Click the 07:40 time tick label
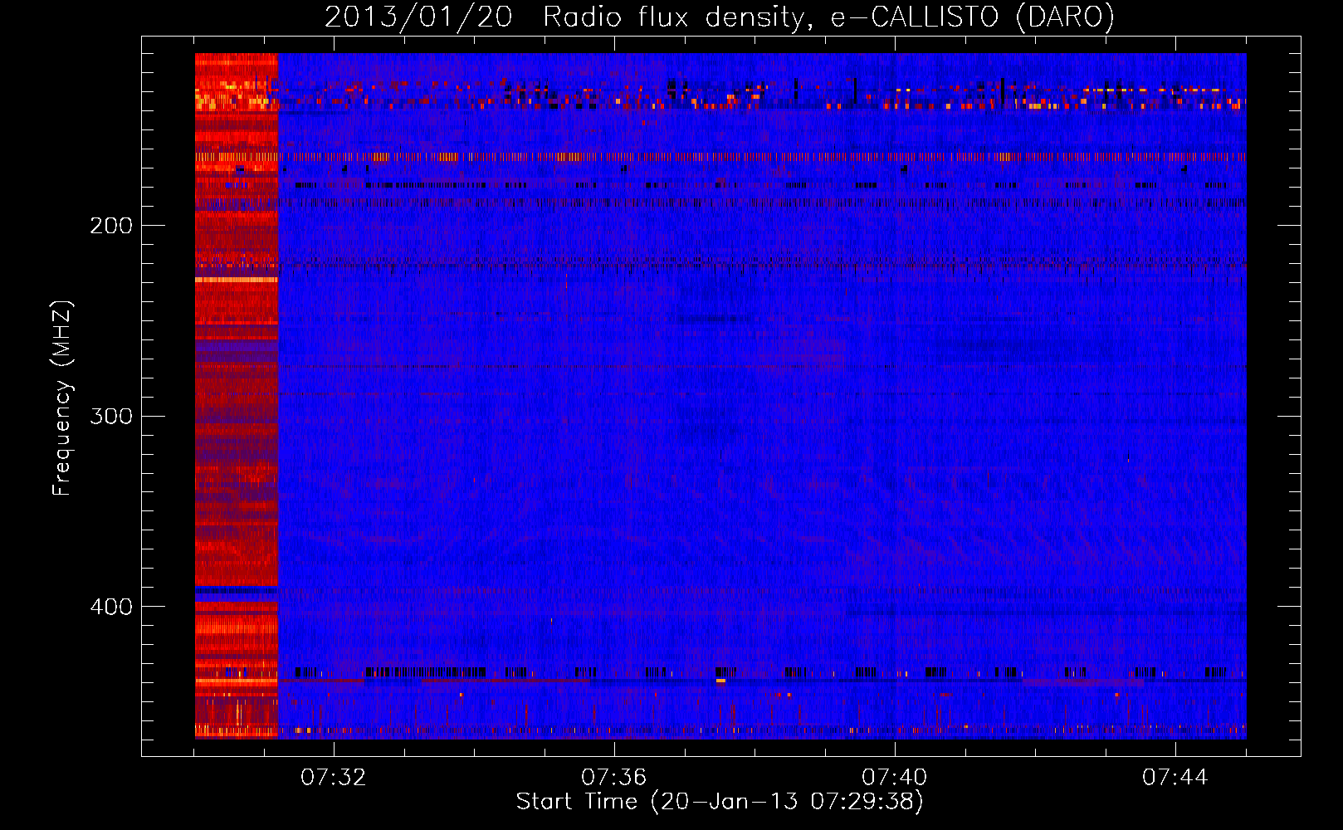This screenshot has width=1343, height=830. point(894,778)
